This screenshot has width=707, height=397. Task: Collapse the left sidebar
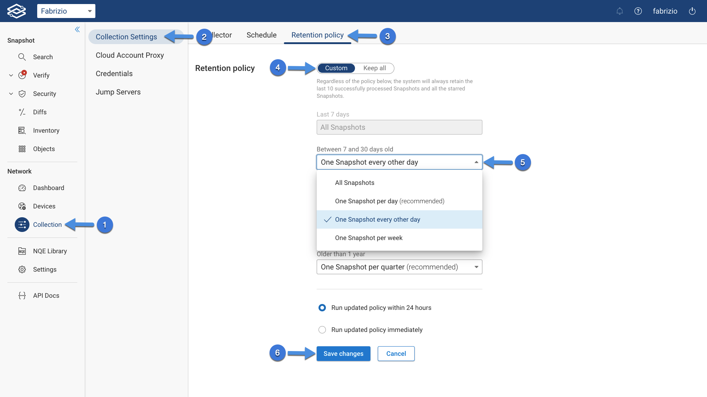point(77,29)
